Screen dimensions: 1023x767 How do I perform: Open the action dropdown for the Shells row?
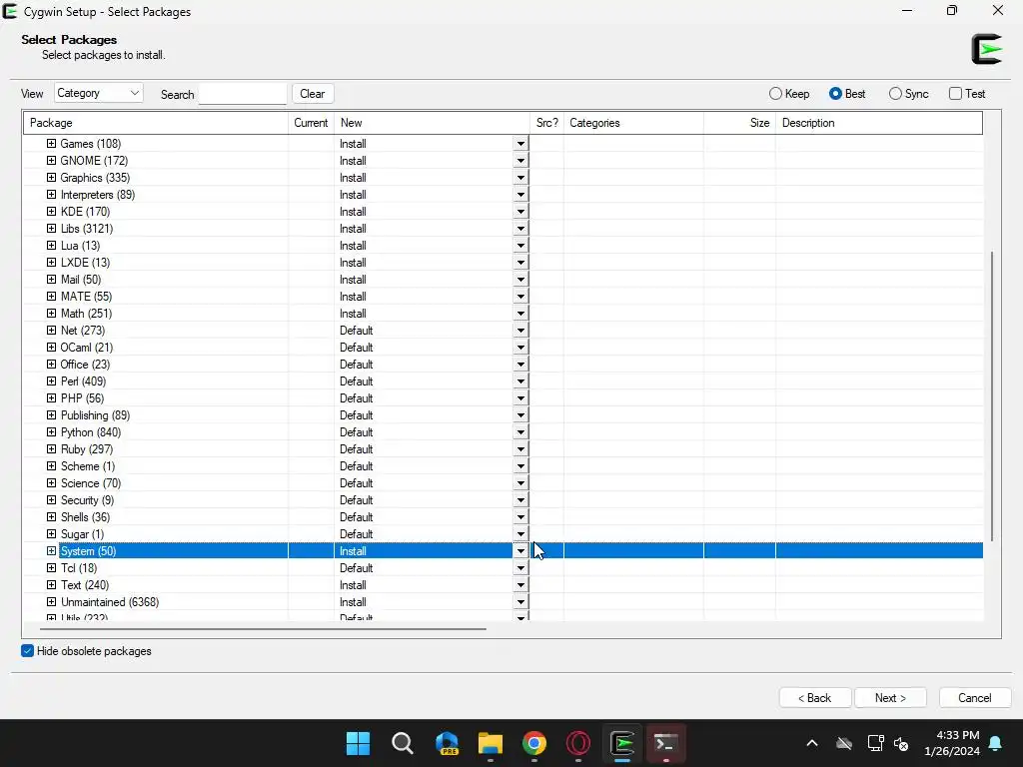(x=520, y=517)
